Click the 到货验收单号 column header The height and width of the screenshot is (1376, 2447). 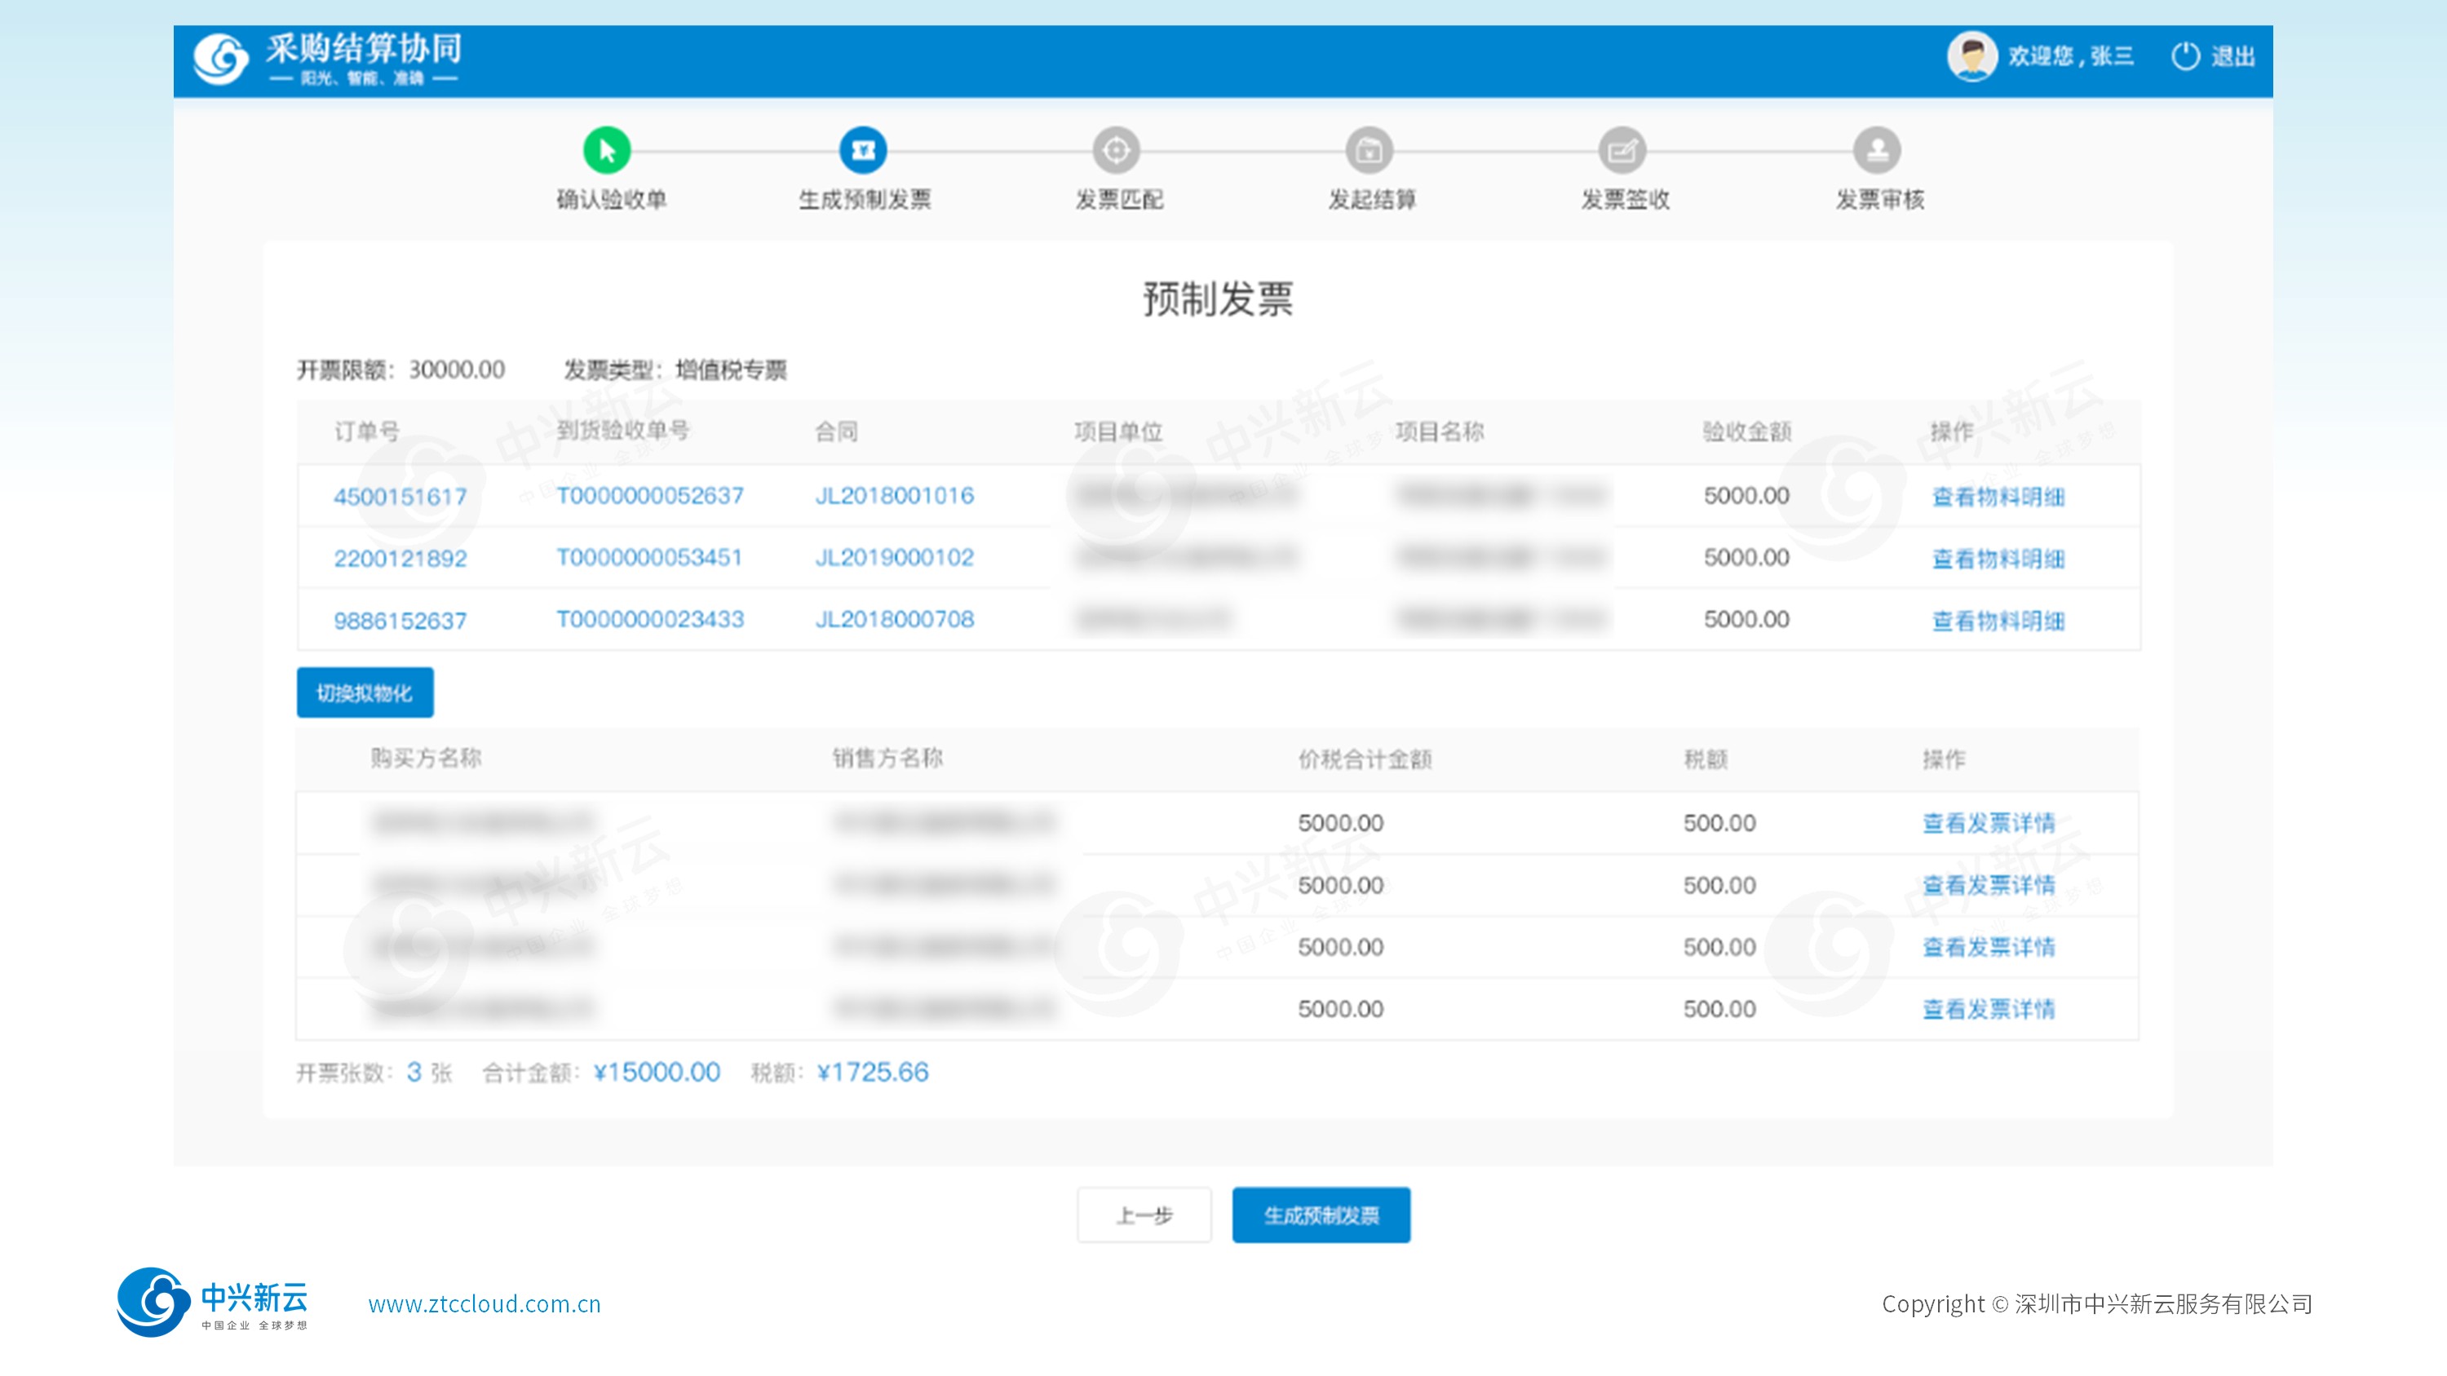623,430
